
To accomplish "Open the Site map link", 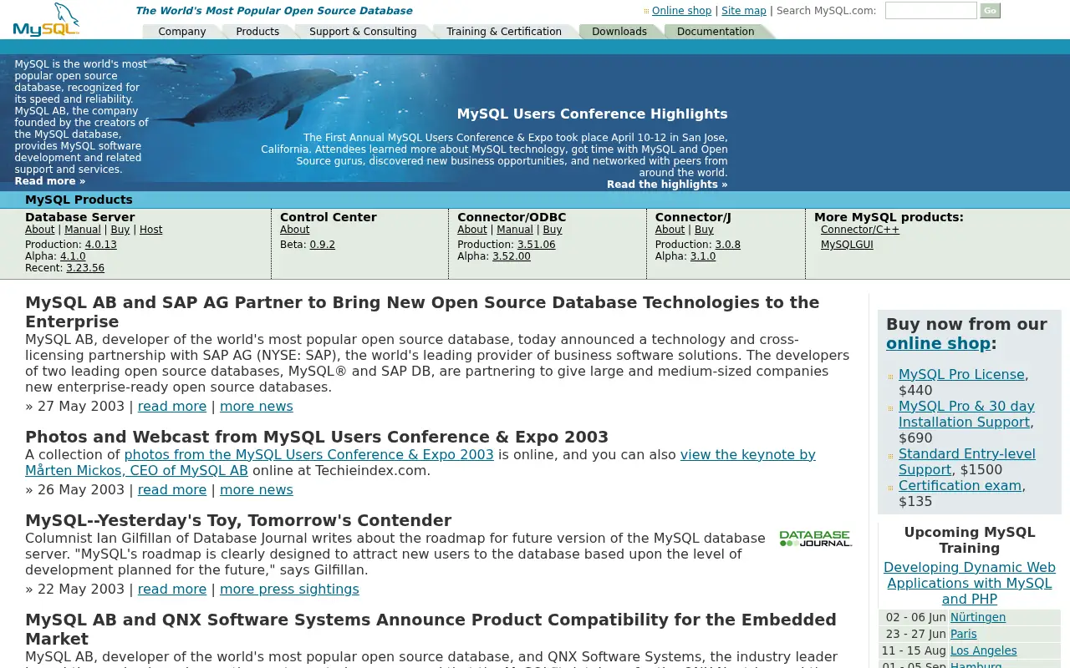I will pyautogui.click(x=744, y=11).
